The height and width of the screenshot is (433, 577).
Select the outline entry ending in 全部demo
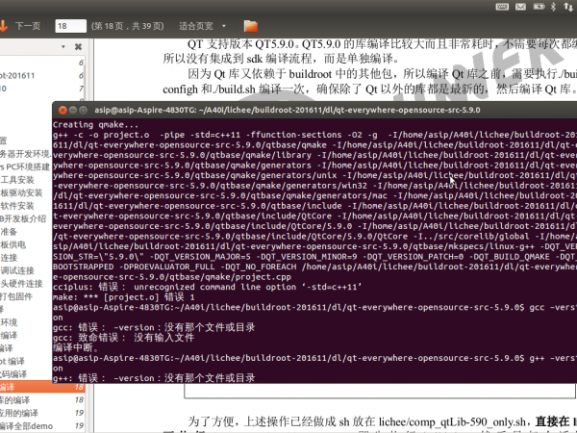tap(23, 425)
